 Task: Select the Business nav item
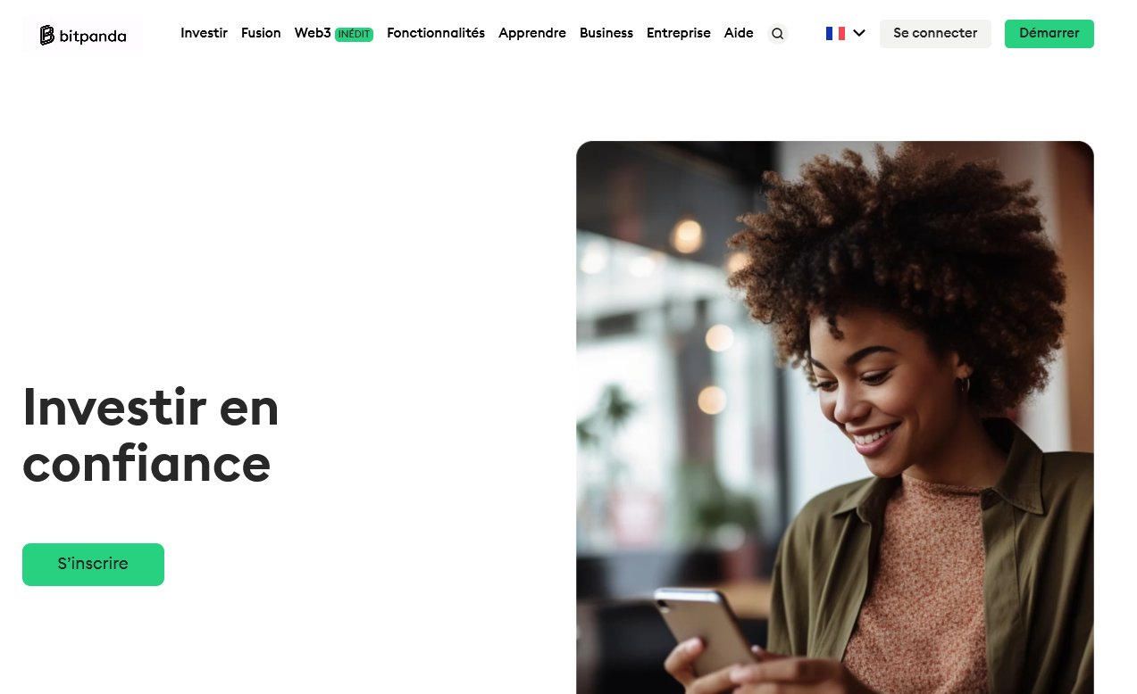pos(606,33)
